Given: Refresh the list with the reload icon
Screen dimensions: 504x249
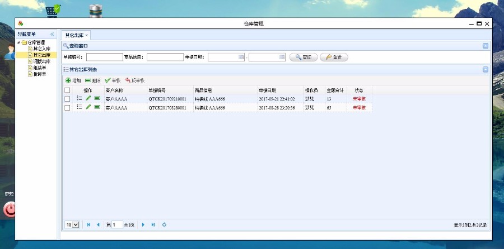Looking at the screenshot, I should tap(164, 224).
